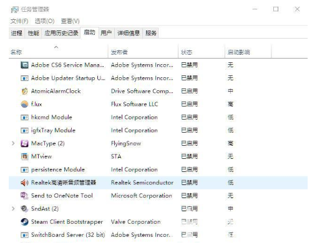This screenshot has height=243, width=312.
Task: Switch to the 详细信息 tab
Action: coord(129,33)
